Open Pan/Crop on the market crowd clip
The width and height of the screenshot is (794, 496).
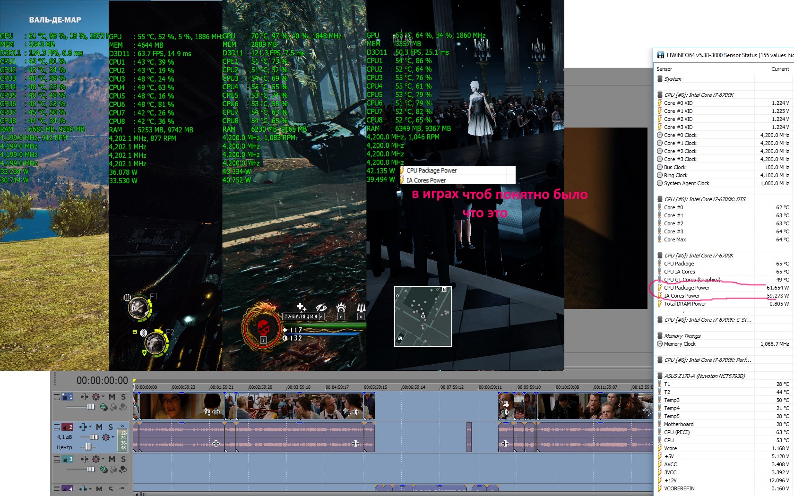pos(346,412)
